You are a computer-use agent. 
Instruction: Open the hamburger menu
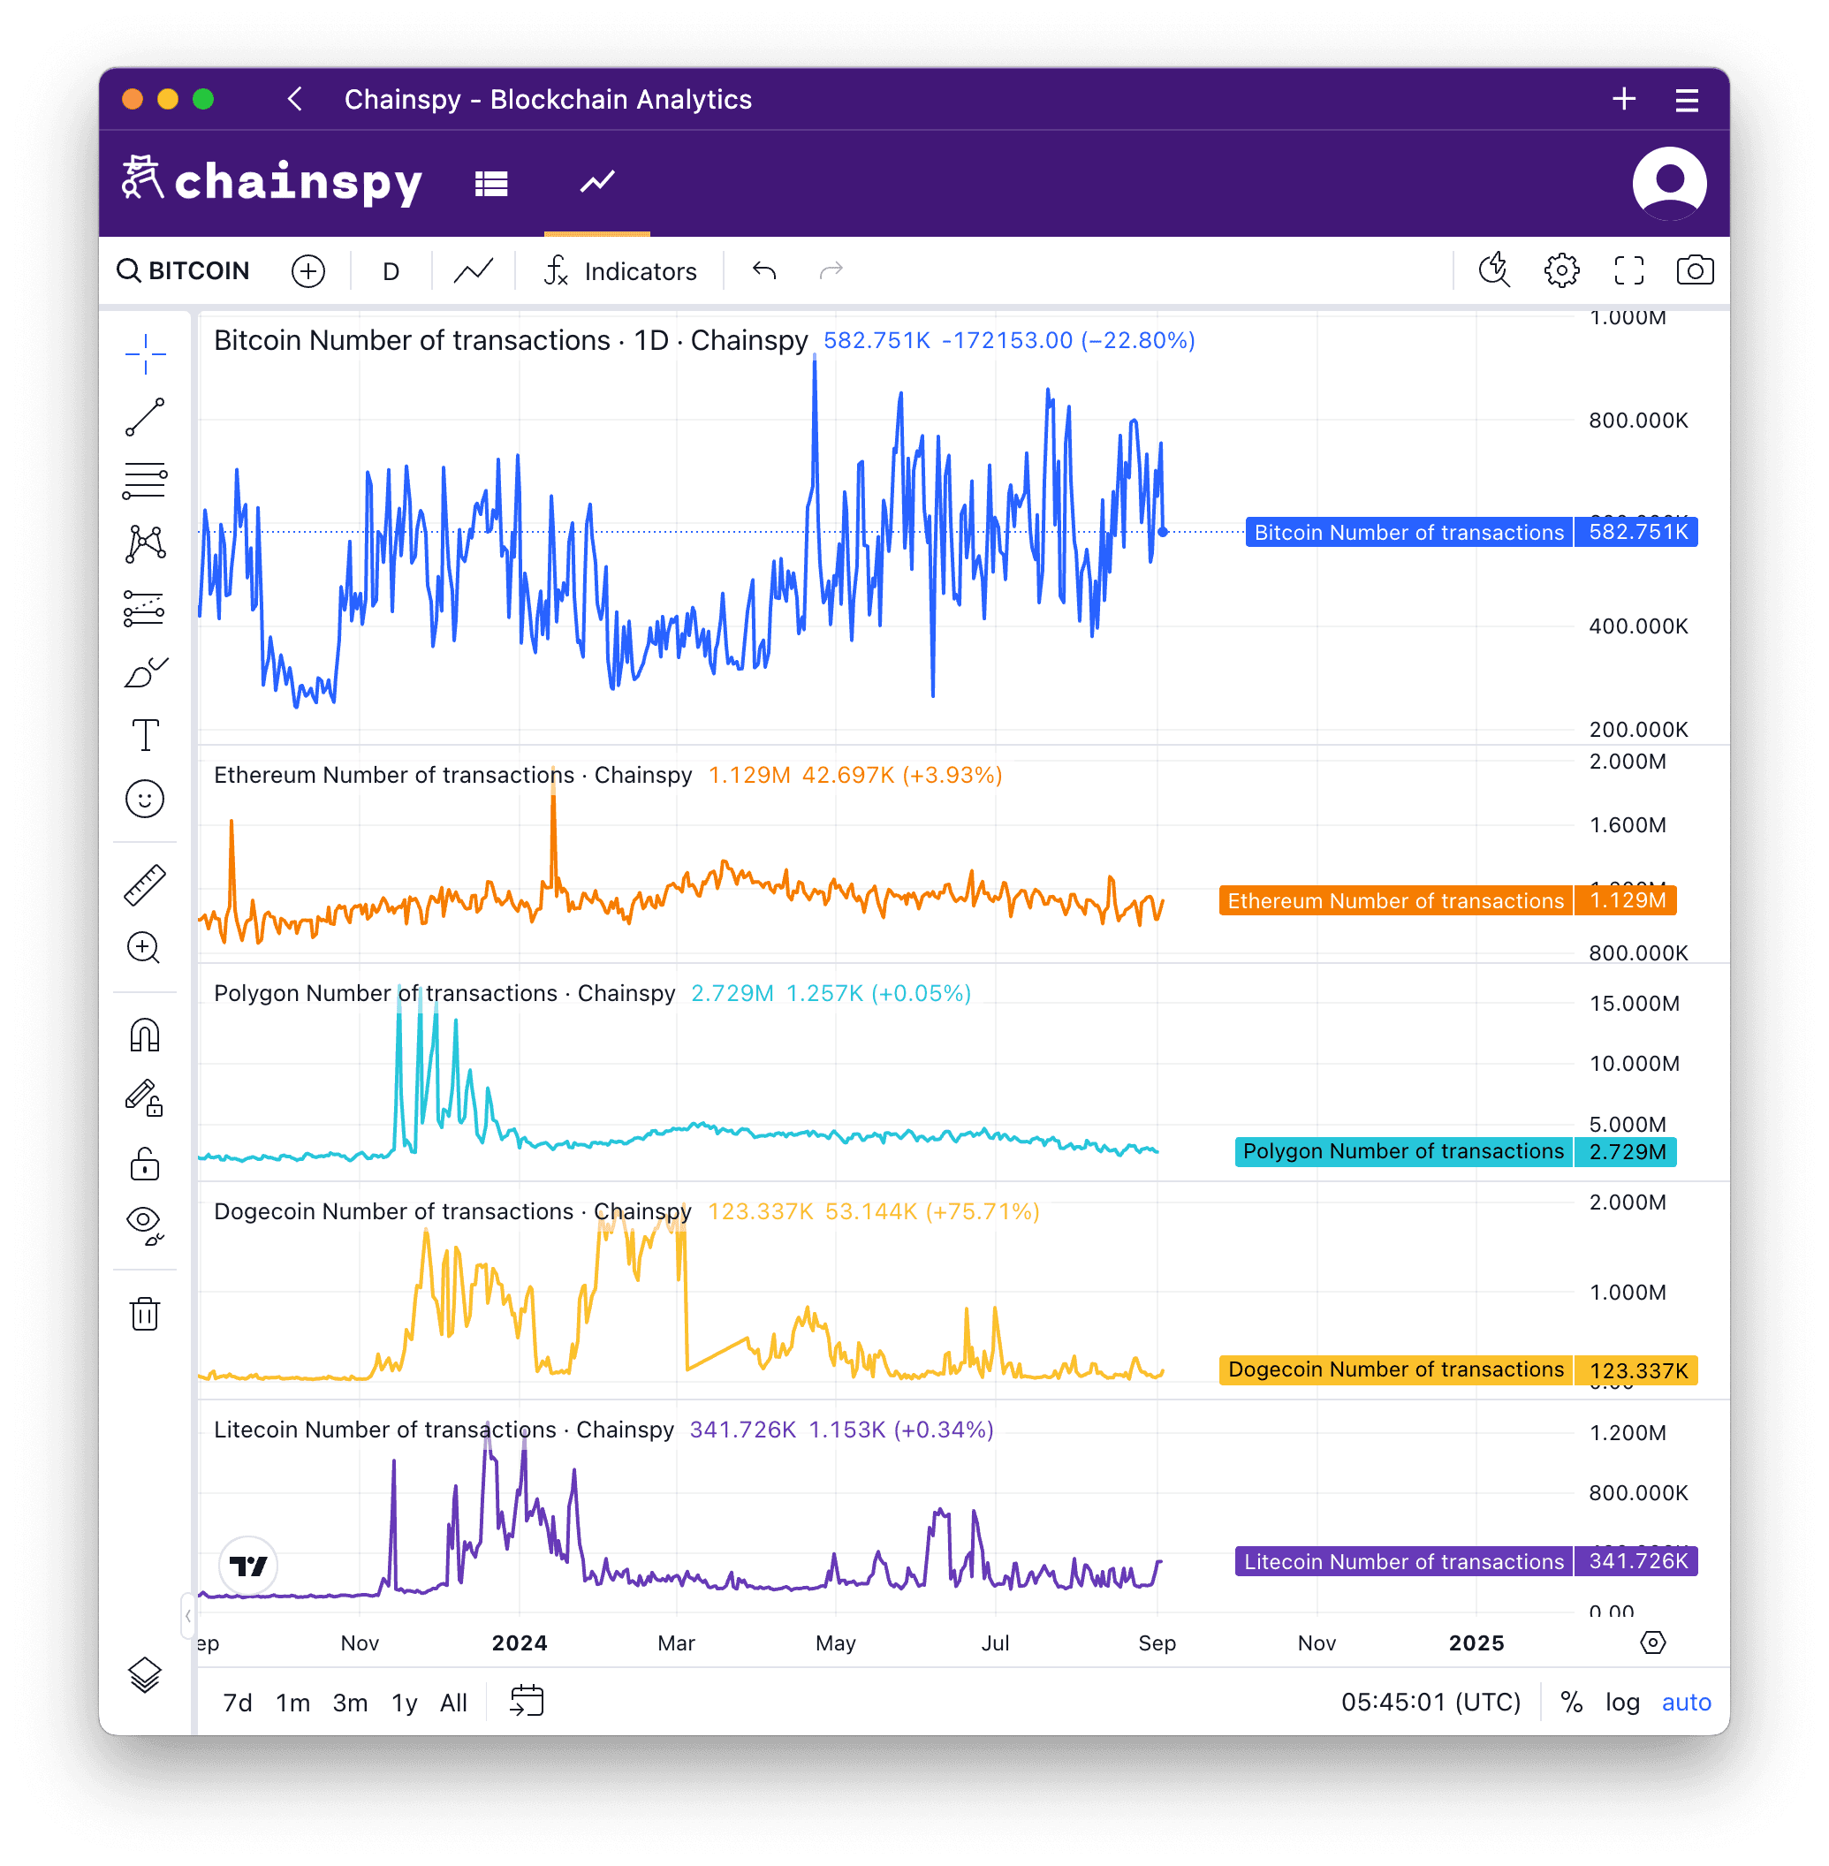(1688, 100)
